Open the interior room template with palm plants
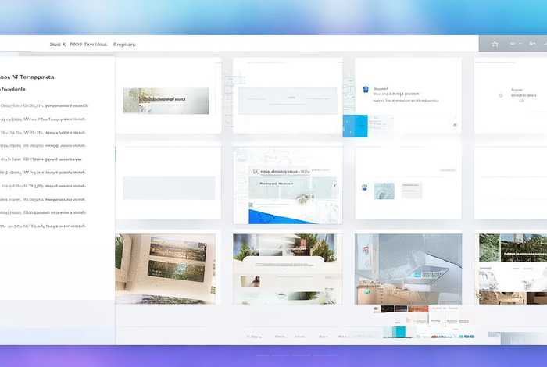Image resolution: width=547 pixels, height=367 pixels. coord(288,267)
